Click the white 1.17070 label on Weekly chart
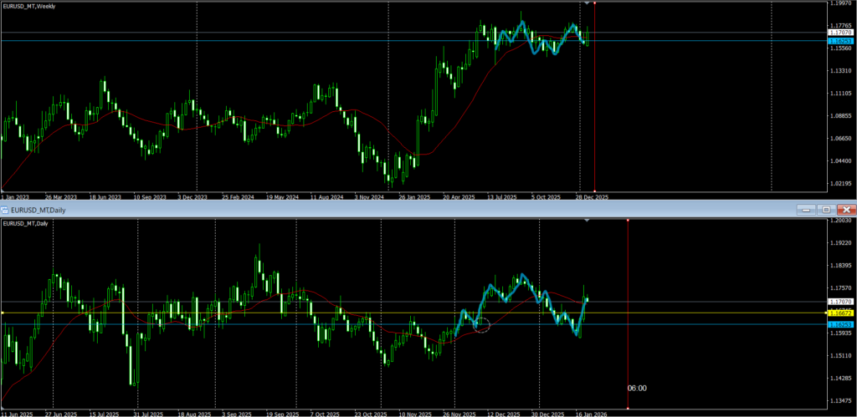The image size is (857, 417). tap(839, 33)
